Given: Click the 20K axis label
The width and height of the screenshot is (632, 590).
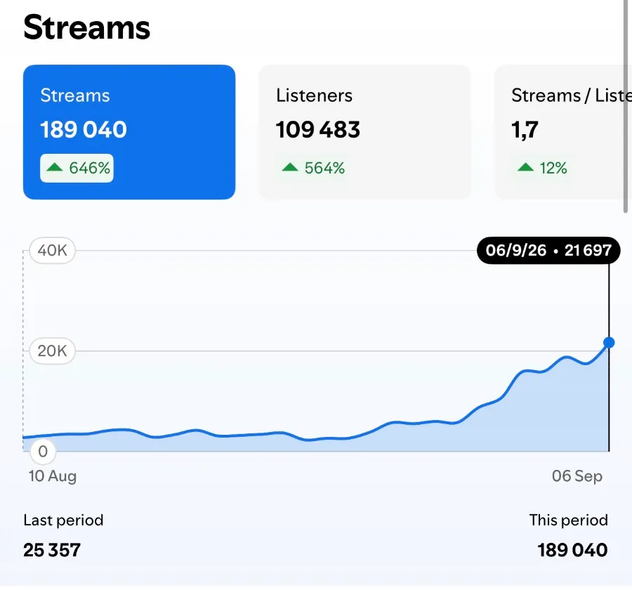Looking at the screenshot, I should pos(53,351).
